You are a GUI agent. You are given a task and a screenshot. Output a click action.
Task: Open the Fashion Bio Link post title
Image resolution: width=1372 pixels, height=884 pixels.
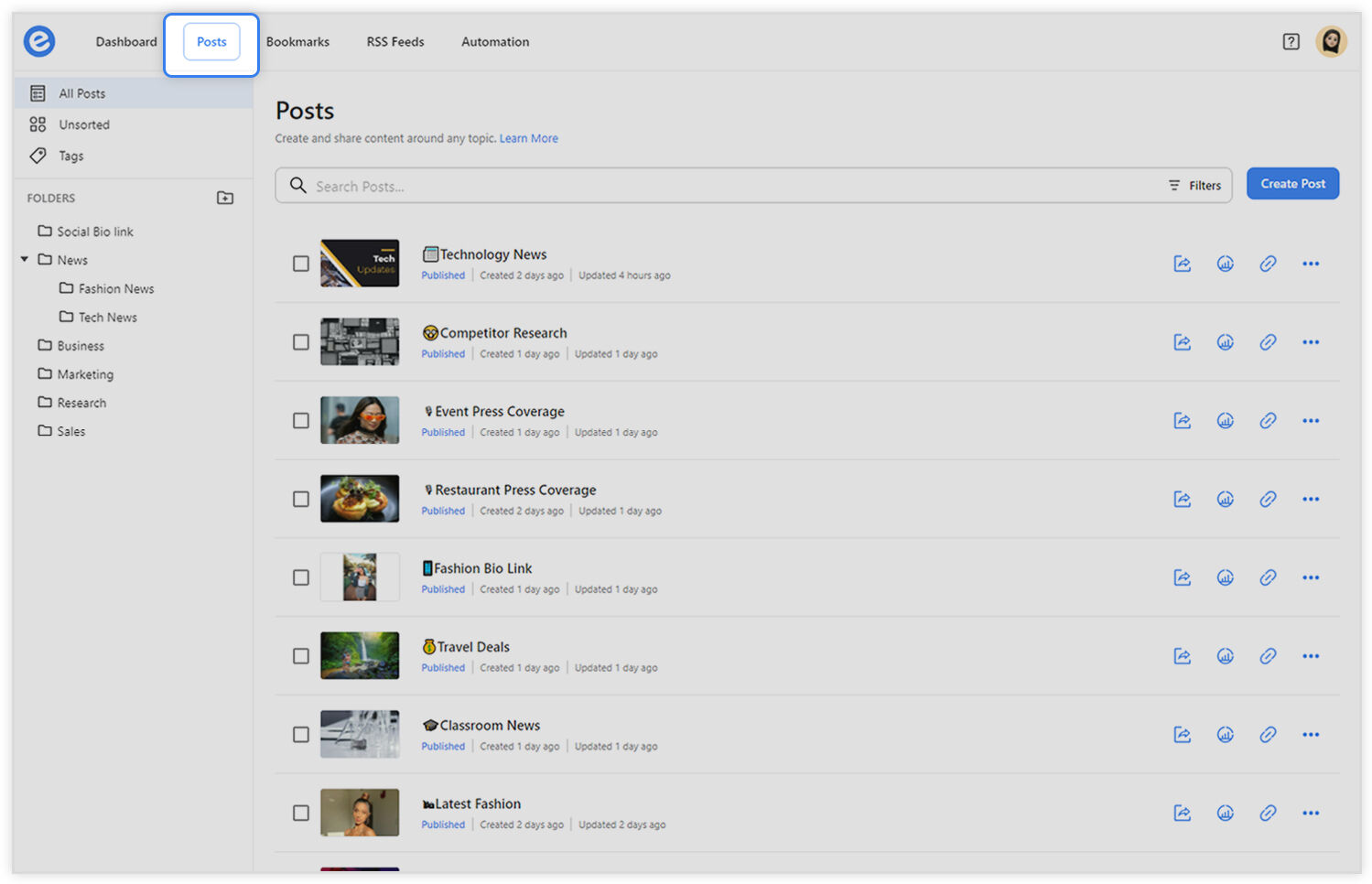click(482, 568)
